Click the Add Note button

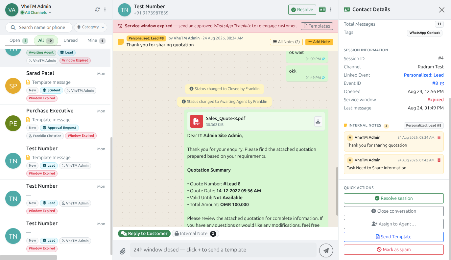tap(319, 42)
